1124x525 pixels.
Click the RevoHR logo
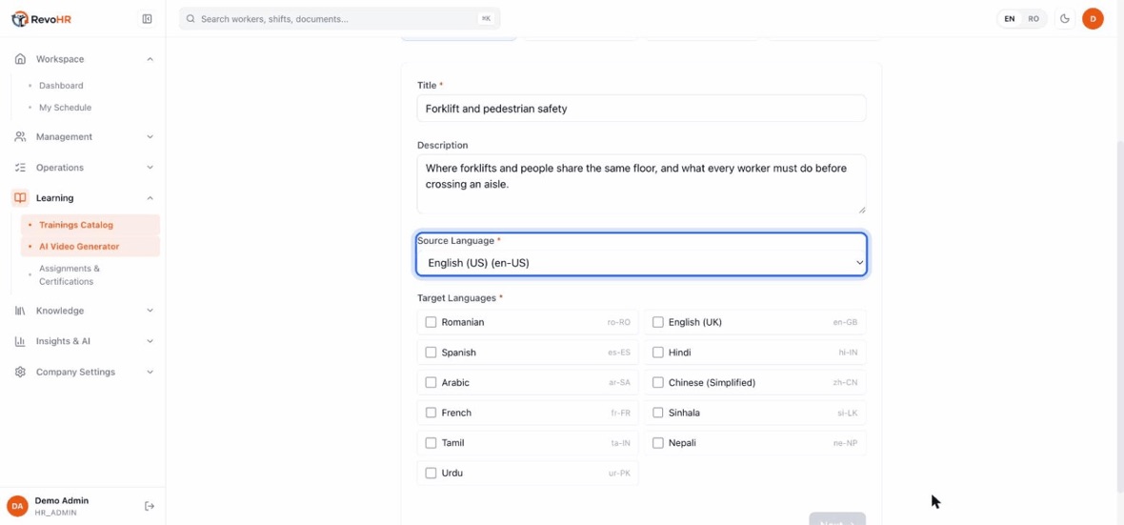[x=42, y=19]
